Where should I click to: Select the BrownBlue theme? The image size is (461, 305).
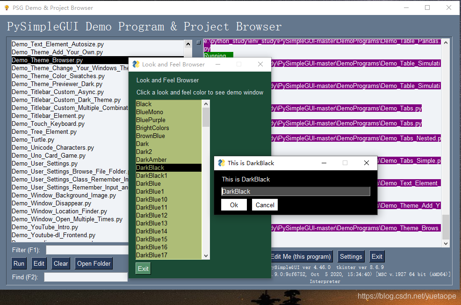click(168, 136)
